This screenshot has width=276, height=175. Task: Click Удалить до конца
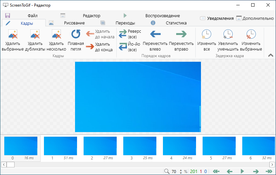(x=99, y=47)
